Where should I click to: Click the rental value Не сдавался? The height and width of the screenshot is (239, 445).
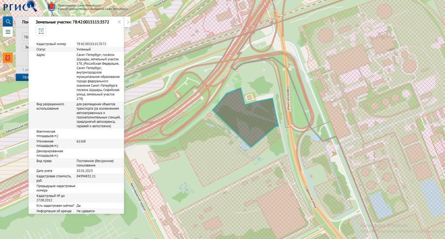point(85,211)
